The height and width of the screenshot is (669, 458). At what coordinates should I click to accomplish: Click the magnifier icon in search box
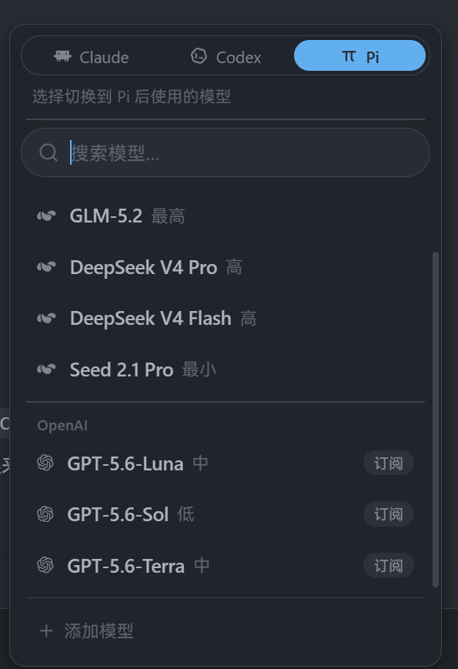click(48, 152)
